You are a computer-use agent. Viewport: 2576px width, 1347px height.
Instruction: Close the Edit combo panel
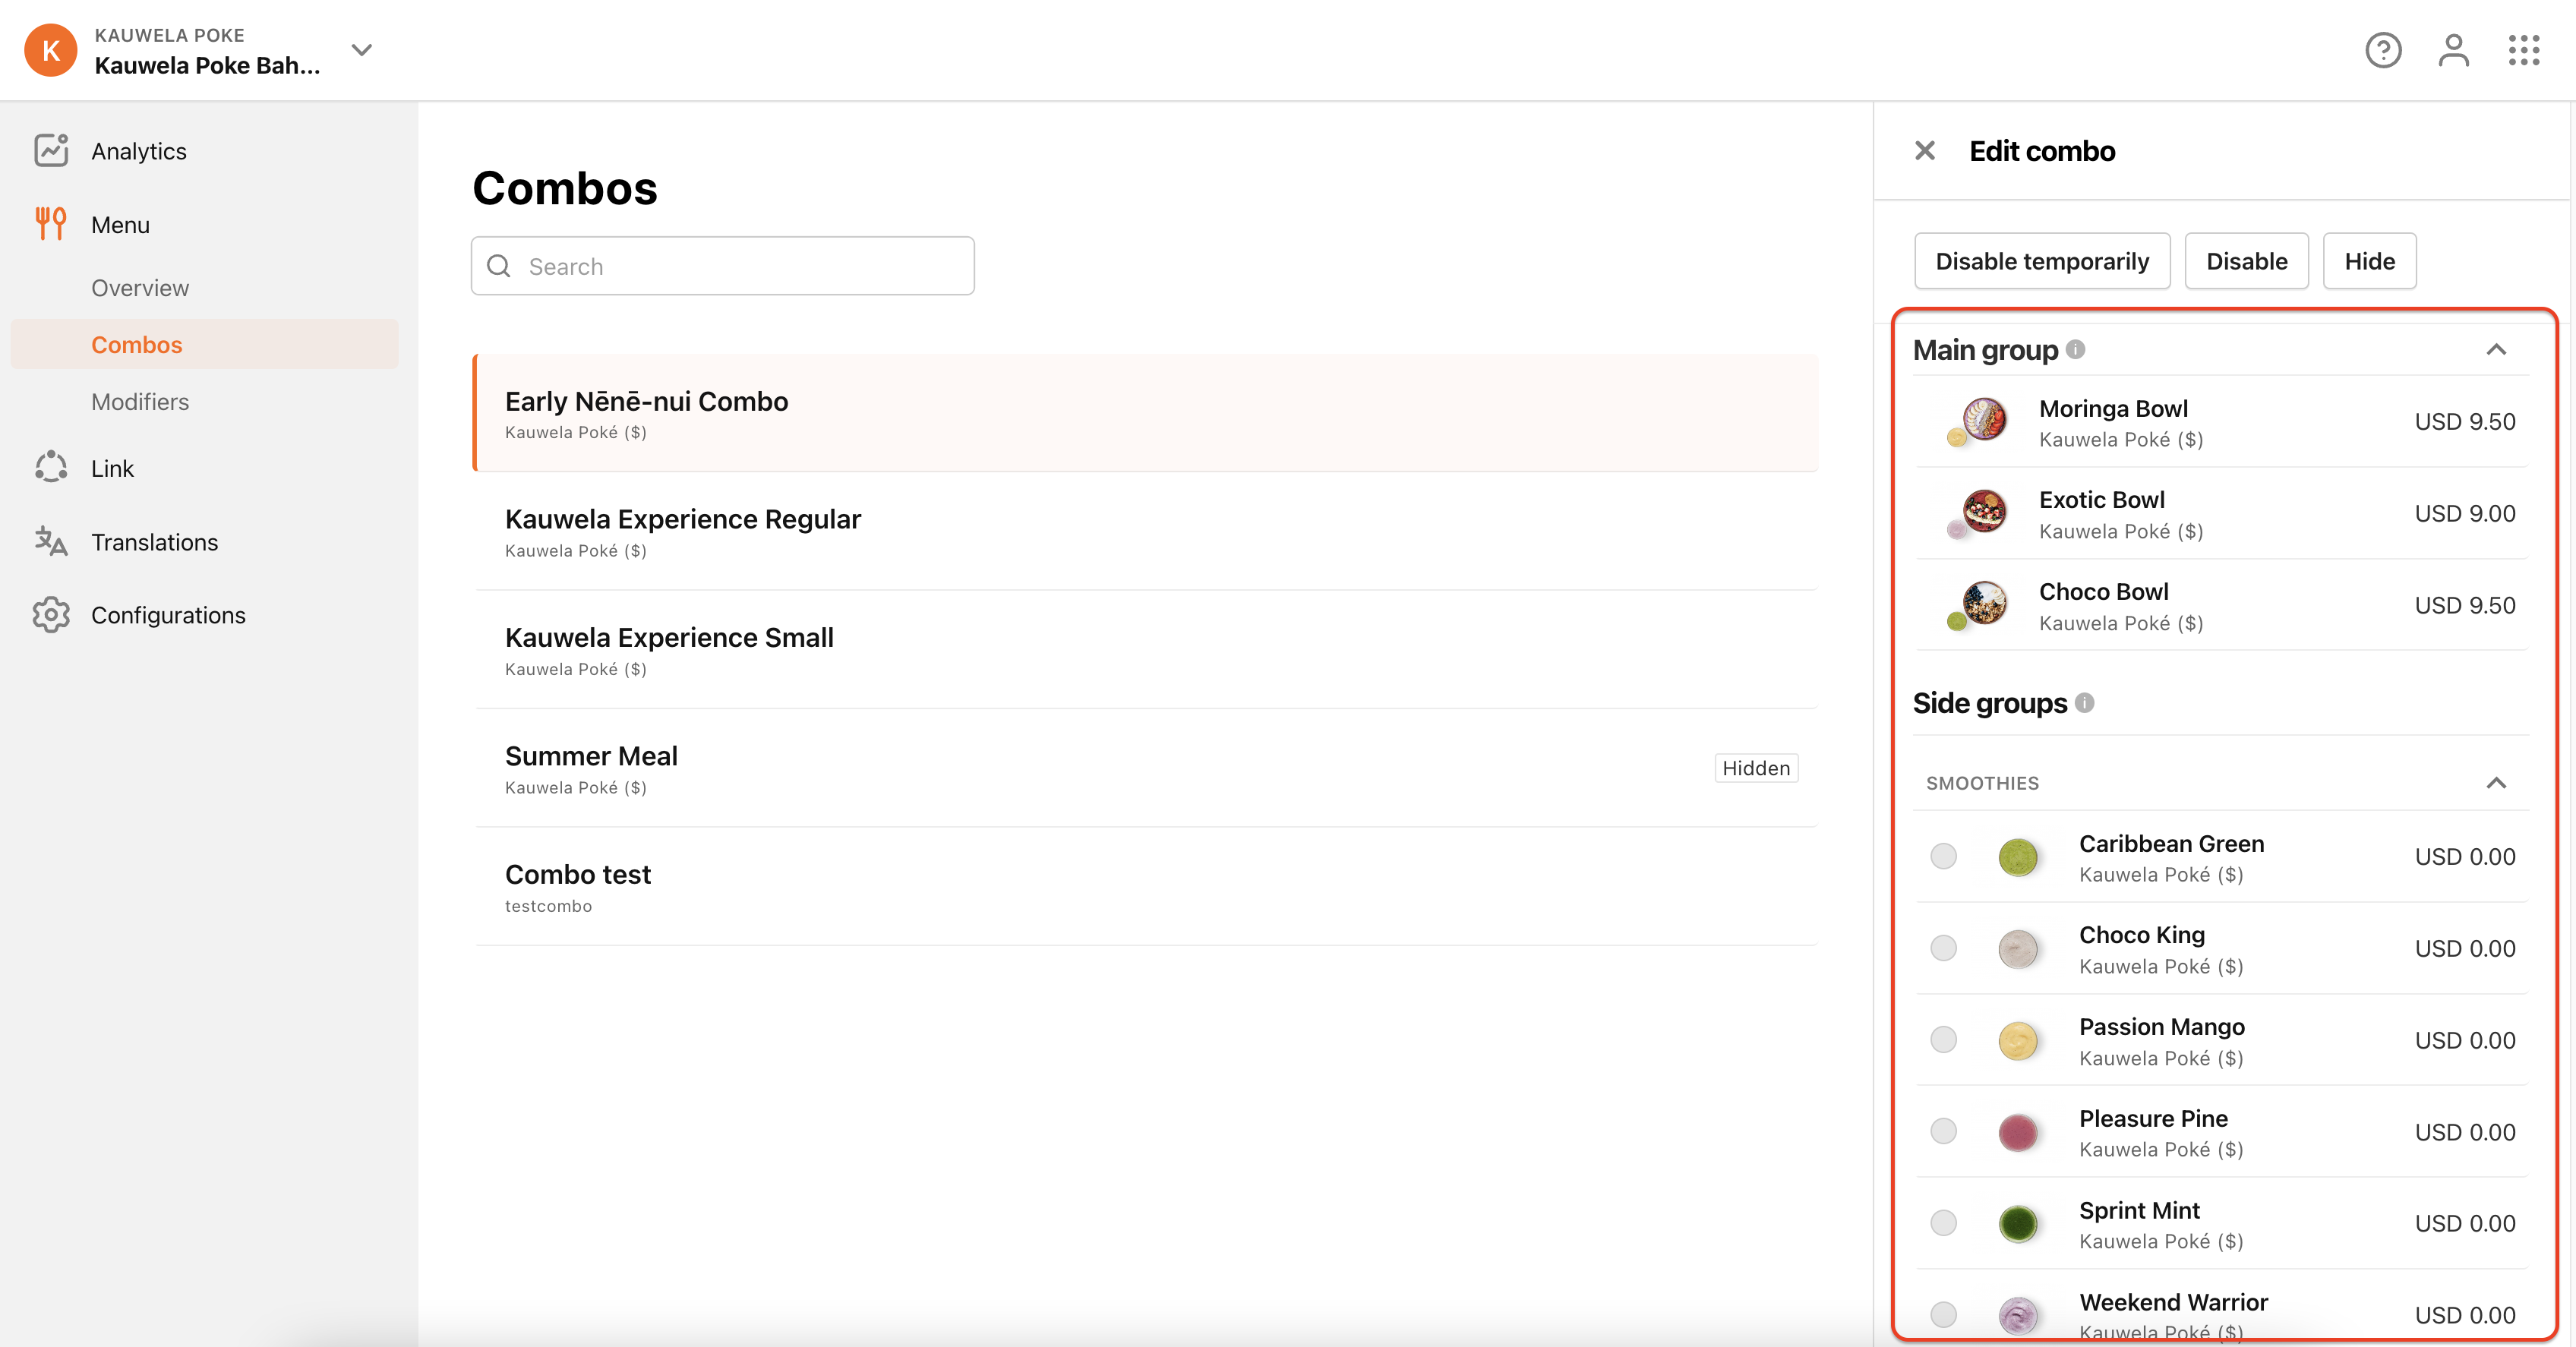[1924, 151]
